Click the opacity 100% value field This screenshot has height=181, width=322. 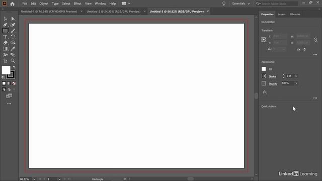(287, 83)
